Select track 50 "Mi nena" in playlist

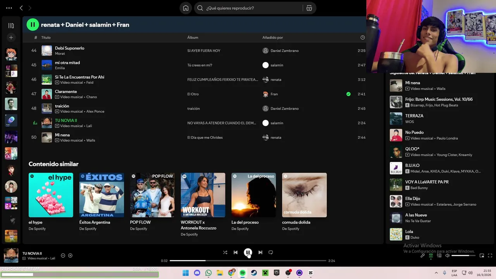tap(62, 135)
